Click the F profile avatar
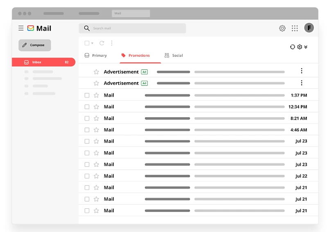Screen dimensions: 329x232 click(309, 28)
